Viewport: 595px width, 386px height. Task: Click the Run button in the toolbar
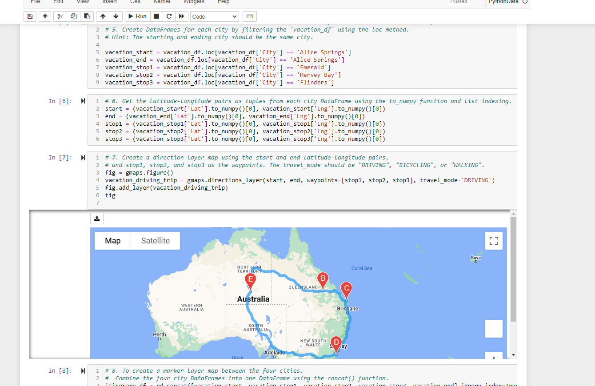[137, 16]
